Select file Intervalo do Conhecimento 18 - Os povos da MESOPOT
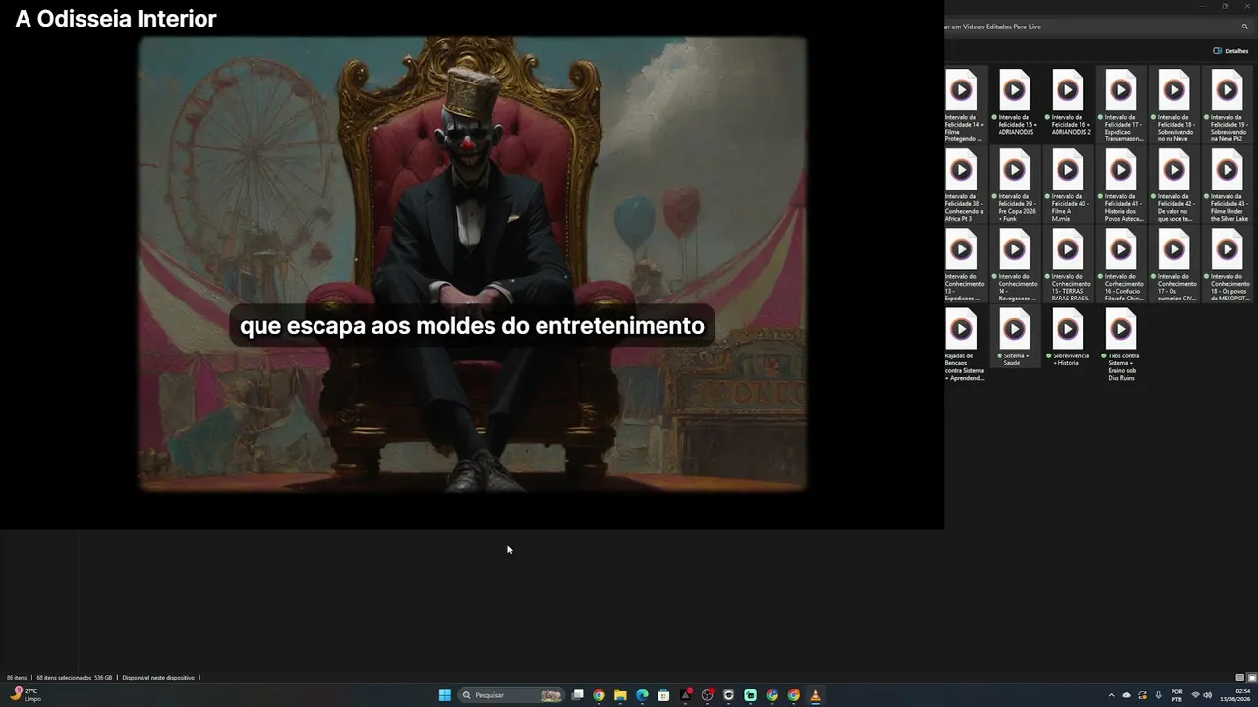Viewport: 1258px width, 707px height. tap(1228, 265)
